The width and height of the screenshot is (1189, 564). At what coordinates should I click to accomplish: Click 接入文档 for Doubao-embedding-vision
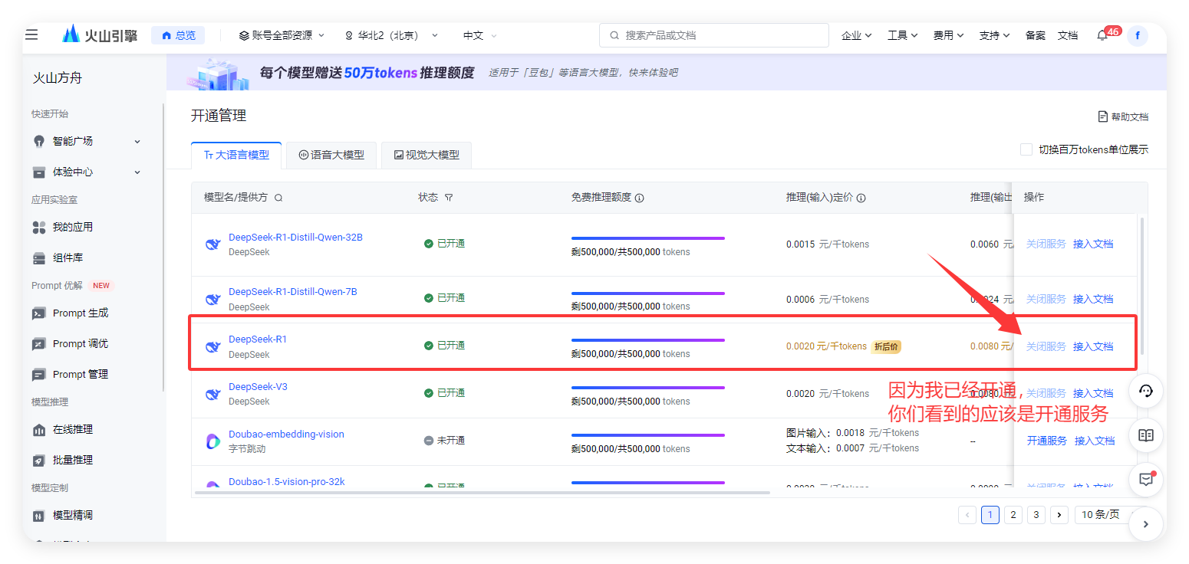[x=1095, y=441]
